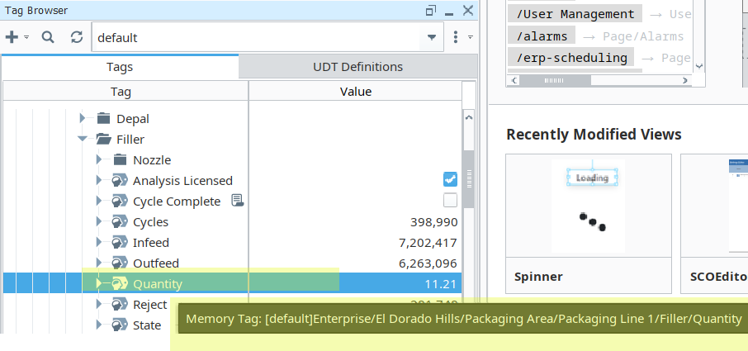The height and width of the screenshot is (351, 748).
Task: Click the refresh tags icon
Action: [x=77, y=37]
